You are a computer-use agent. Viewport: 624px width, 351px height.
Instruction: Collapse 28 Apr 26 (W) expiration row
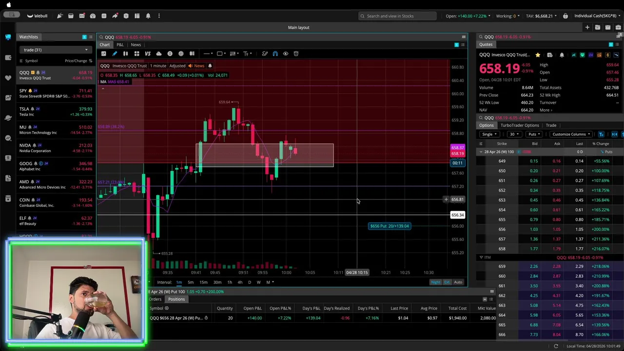481,152
